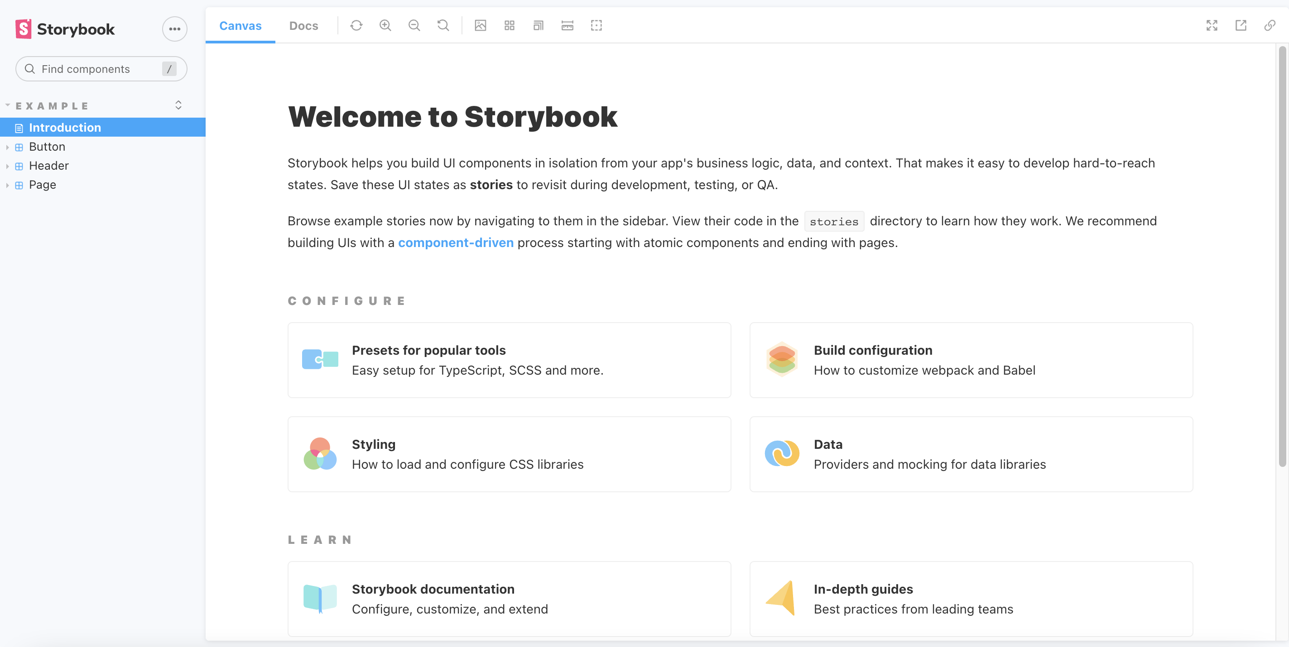
Task: Click the Button component grid icon
Action: (19, 147)
